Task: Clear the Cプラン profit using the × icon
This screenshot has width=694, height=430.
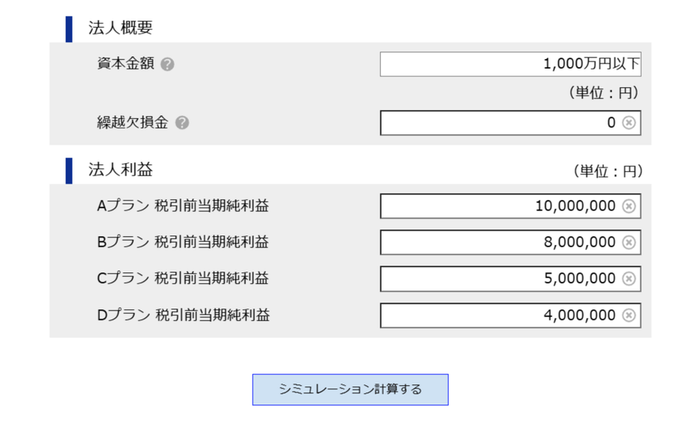Action: click(x=628, y=279)
